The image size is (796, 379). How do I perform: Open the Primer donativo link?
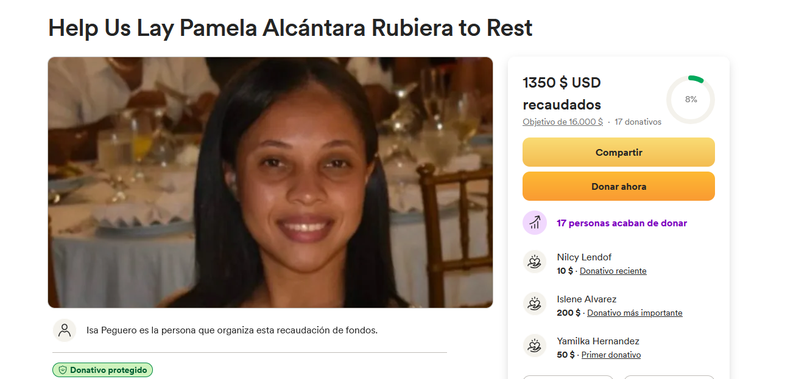pos(611,355)
